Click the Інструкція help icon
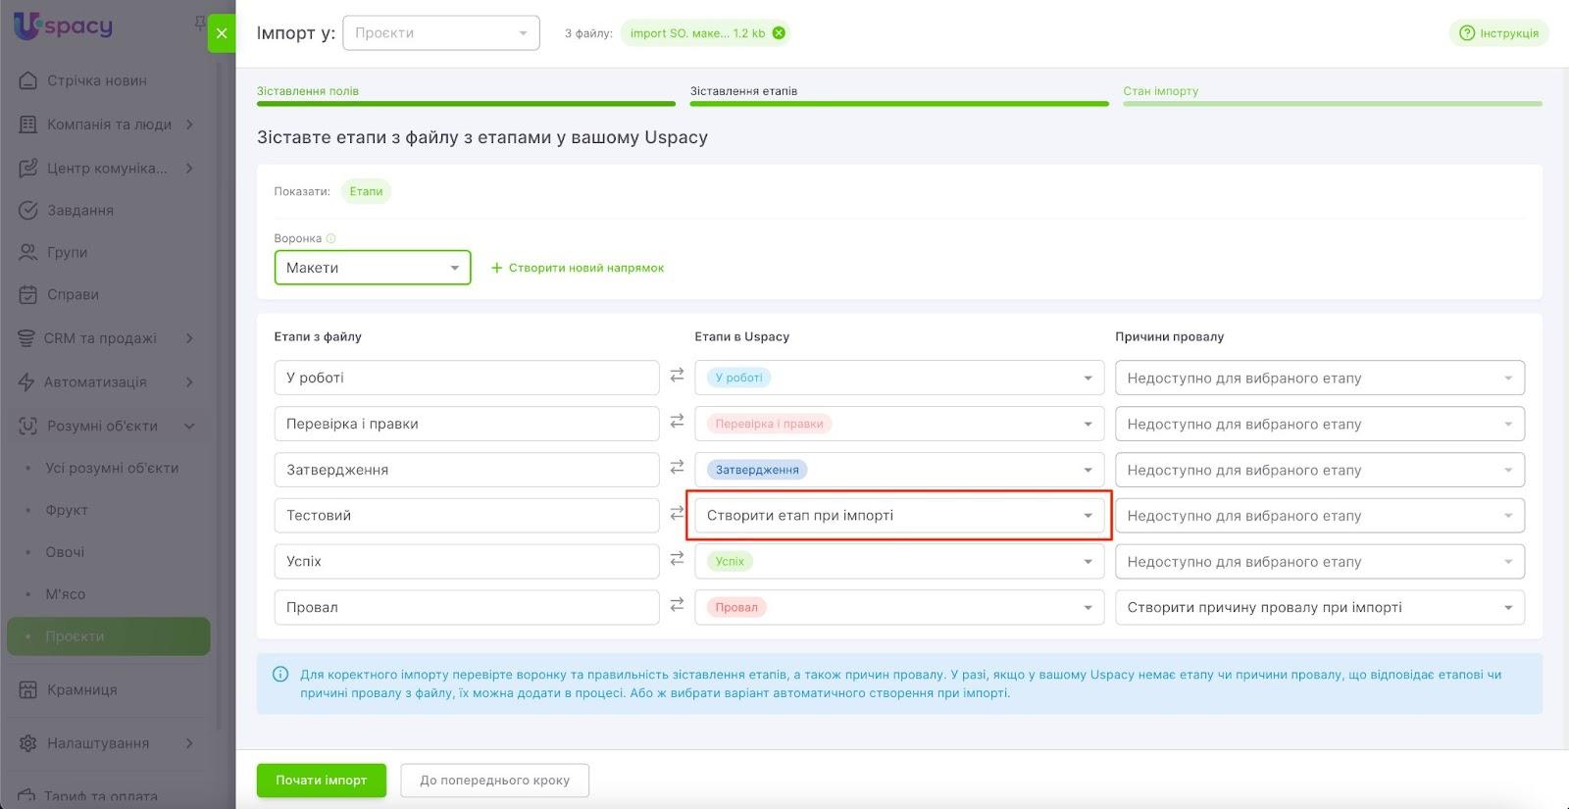 [x=1467, y=33]
